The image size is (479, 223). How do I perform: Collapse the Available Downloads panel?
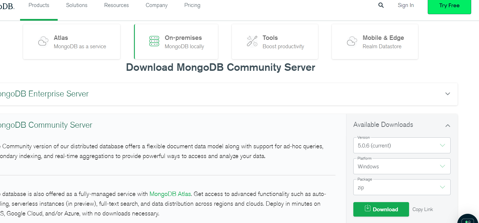pos(448,125)
